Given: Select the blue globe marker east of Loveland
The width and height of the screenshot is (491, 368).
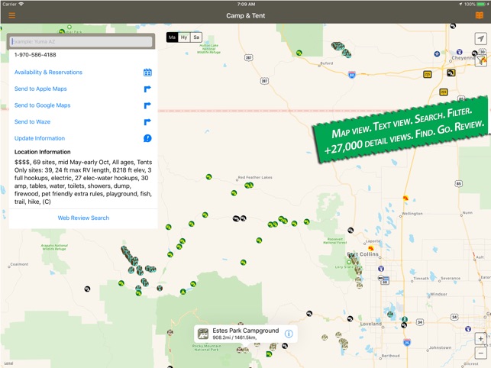Looking at the screenshot, I should 468,328.
